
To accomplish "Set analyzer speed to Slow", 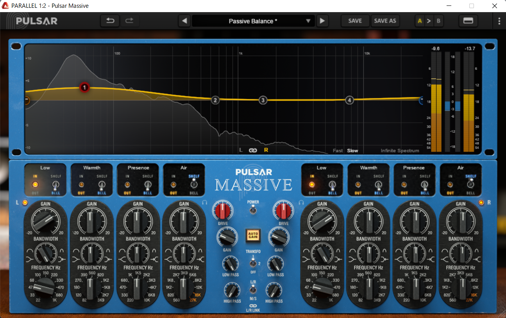I will (352, 150).
